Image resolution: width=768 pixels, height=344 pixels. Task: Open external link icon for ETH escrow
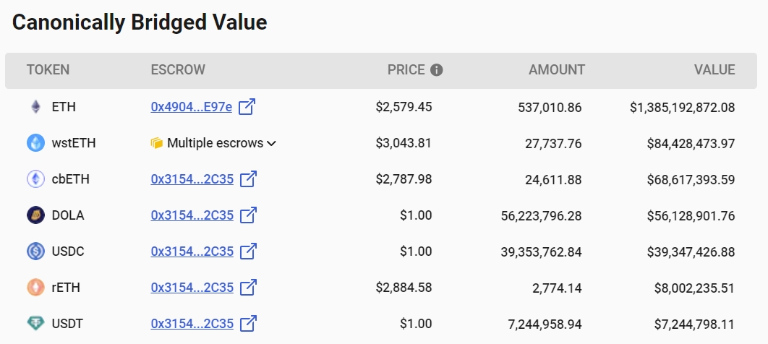pyautogui.click(x=247, y=106)
